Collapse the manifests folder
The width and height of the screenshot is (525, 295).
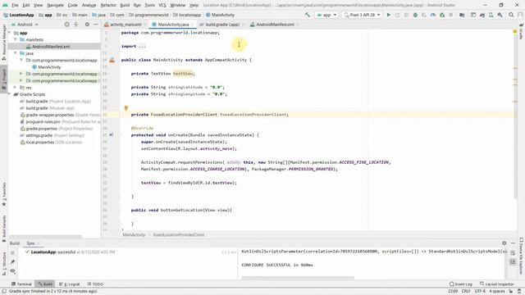tap(16, 39)
